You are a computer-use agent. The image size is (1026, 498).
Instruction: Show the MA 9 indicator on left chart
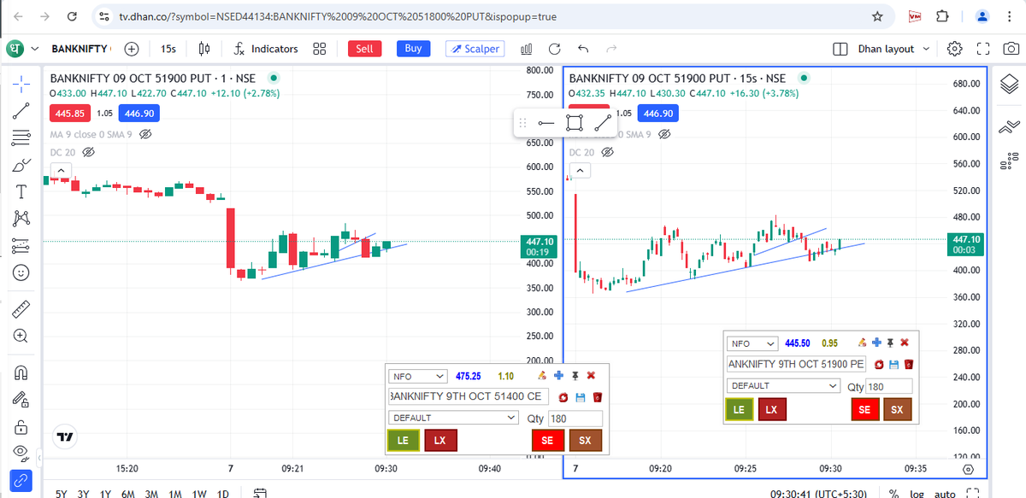tap(145, 134)
